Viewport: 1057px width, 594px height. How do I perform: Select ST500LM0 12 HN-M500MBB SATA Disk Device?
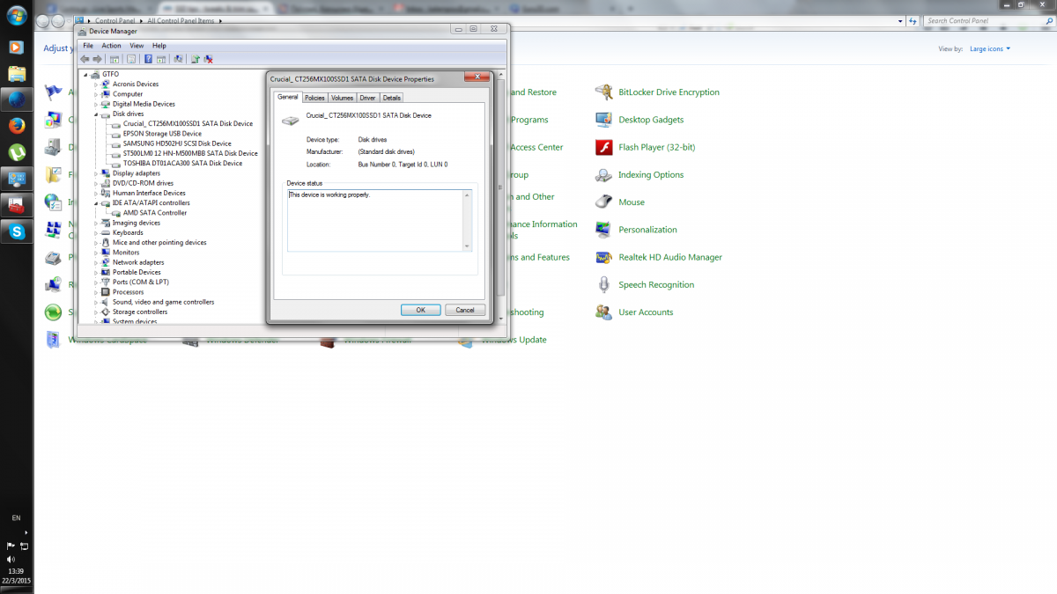point(190,153)
